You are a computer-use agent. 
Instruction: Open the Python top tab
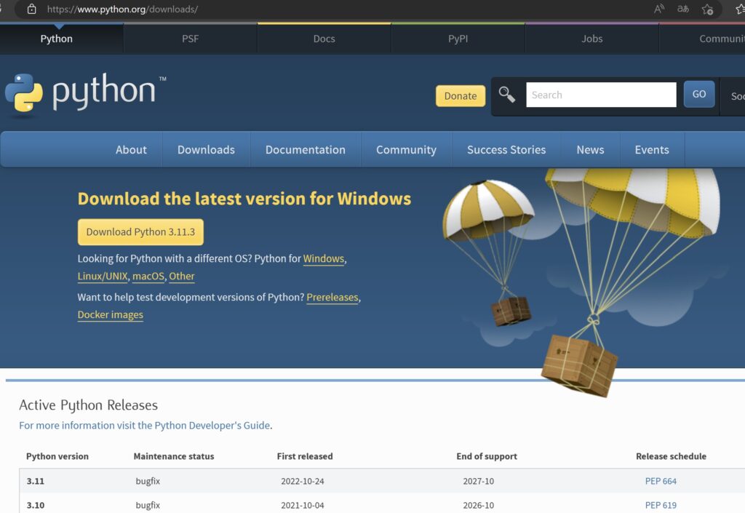tap(57, 39)
